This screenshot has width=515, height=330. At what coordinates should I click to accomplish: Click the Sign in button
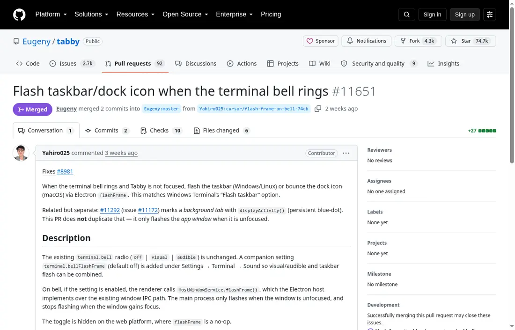[x=432, y=15]
